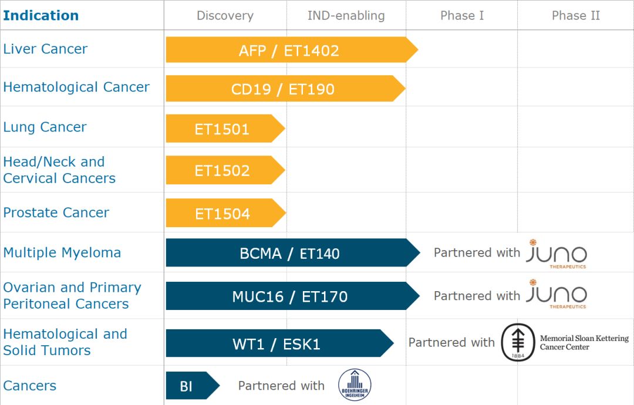Select the Phase II column header
Viewport: 634px width, 405px height.
[x=575, y=15]
